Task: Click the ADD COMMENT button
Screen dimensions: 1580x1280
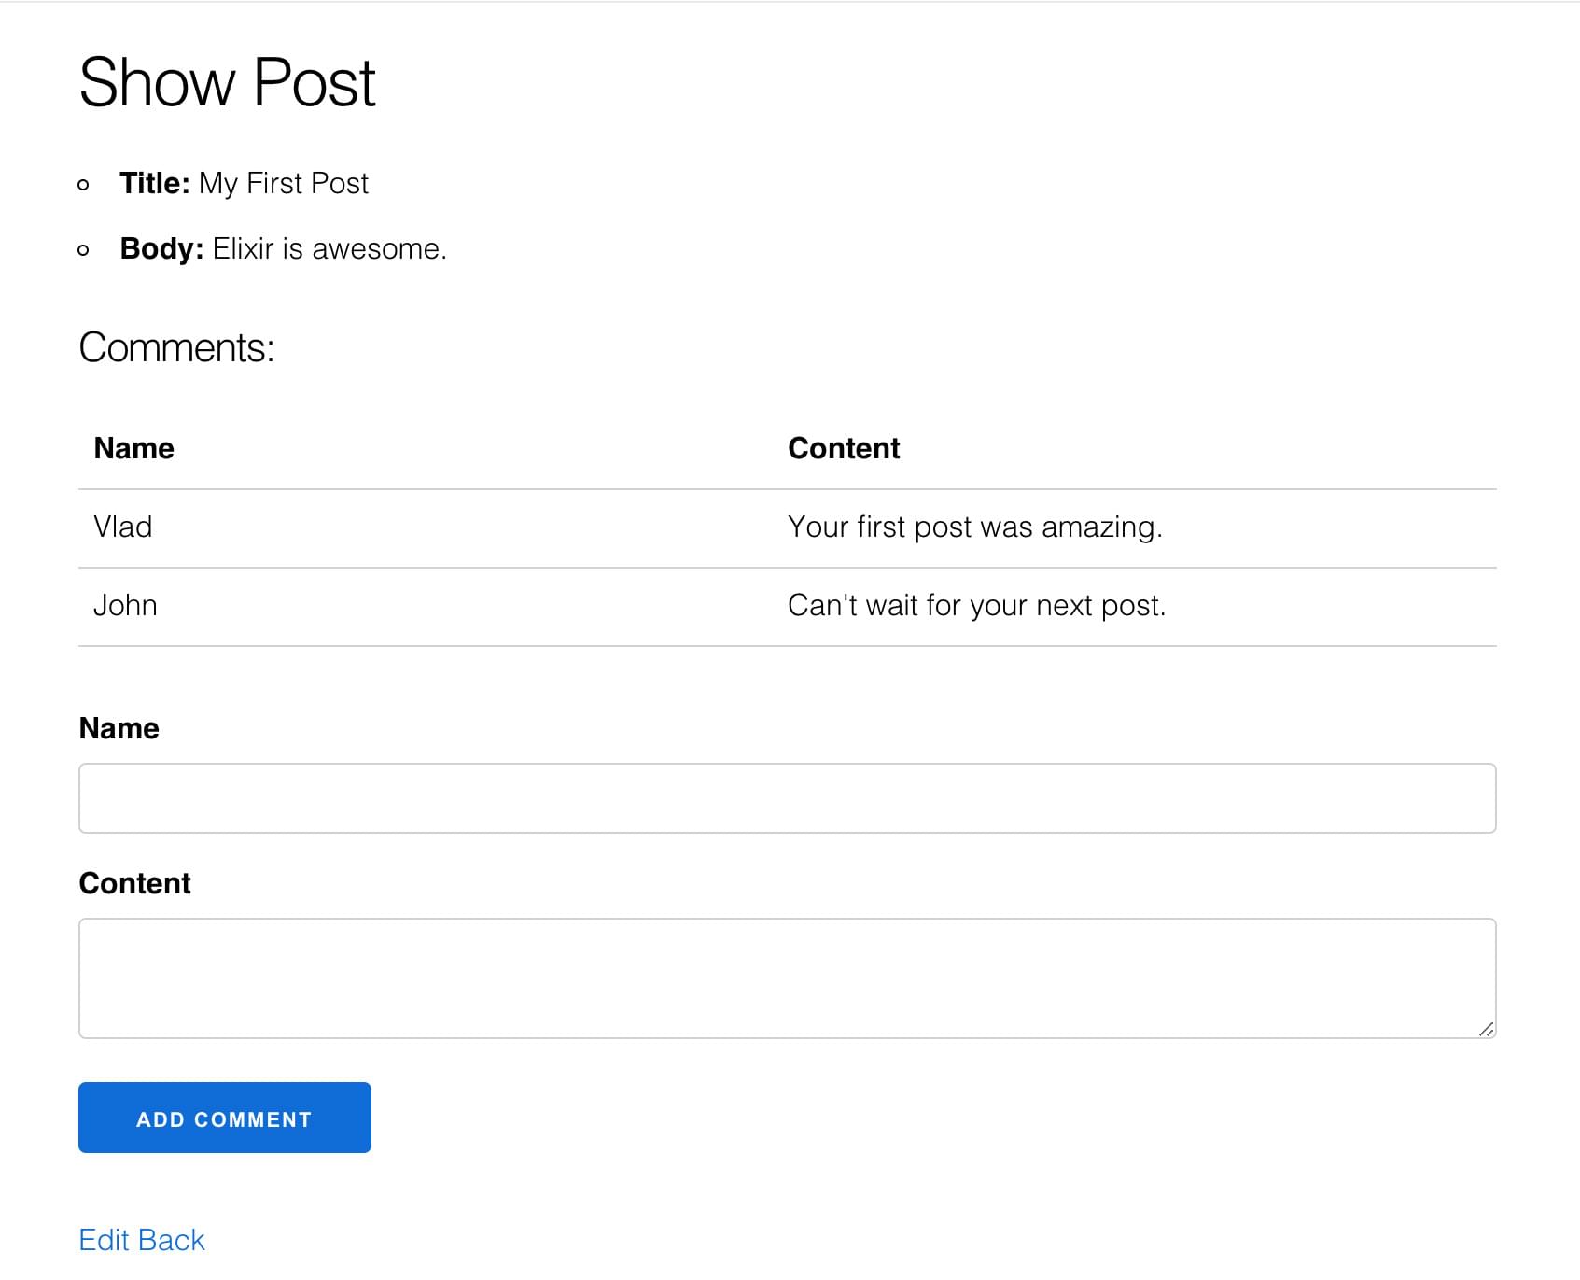Action: [225, 1118]
